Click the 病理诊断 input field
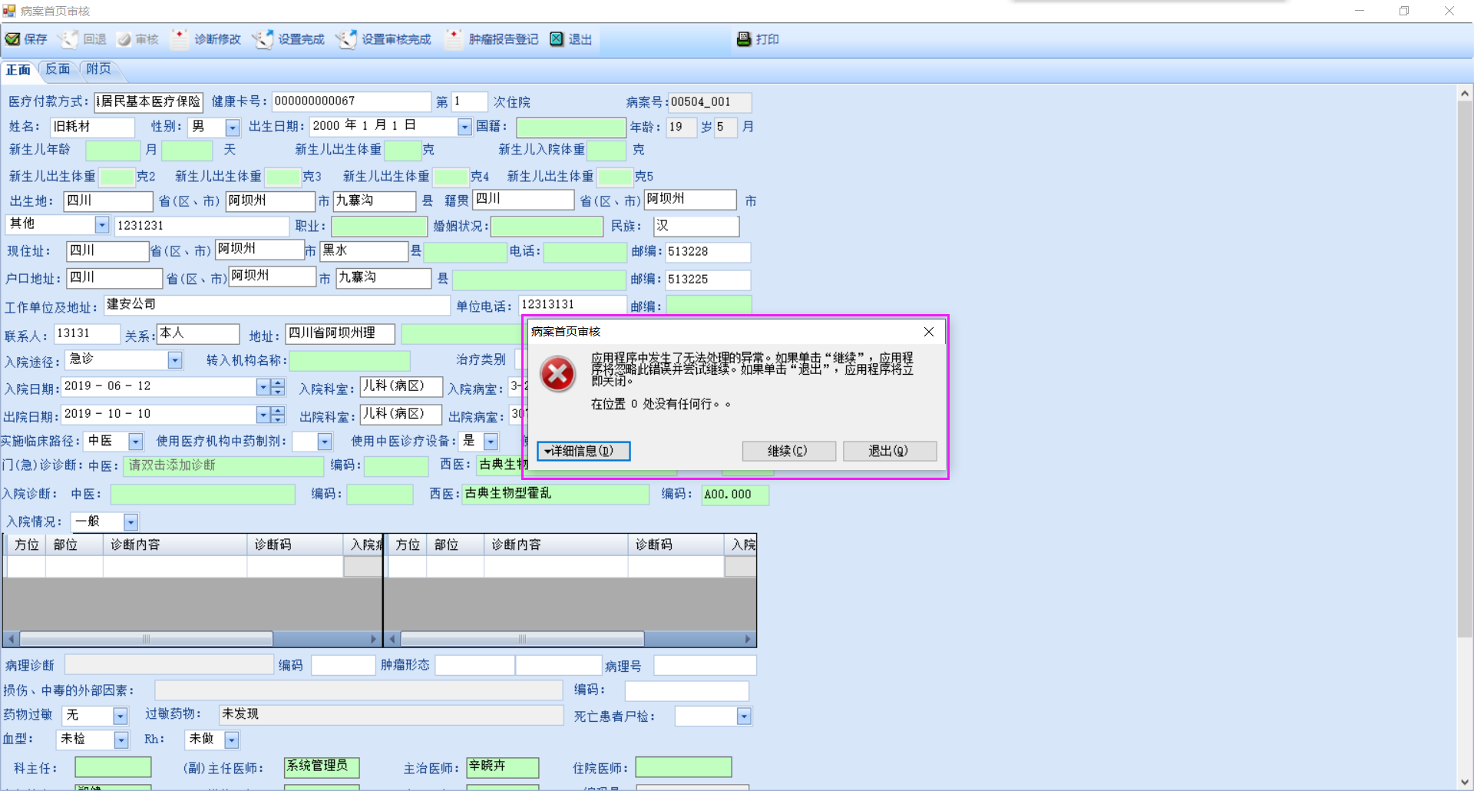1474x791 pixels. click(169, 664)
